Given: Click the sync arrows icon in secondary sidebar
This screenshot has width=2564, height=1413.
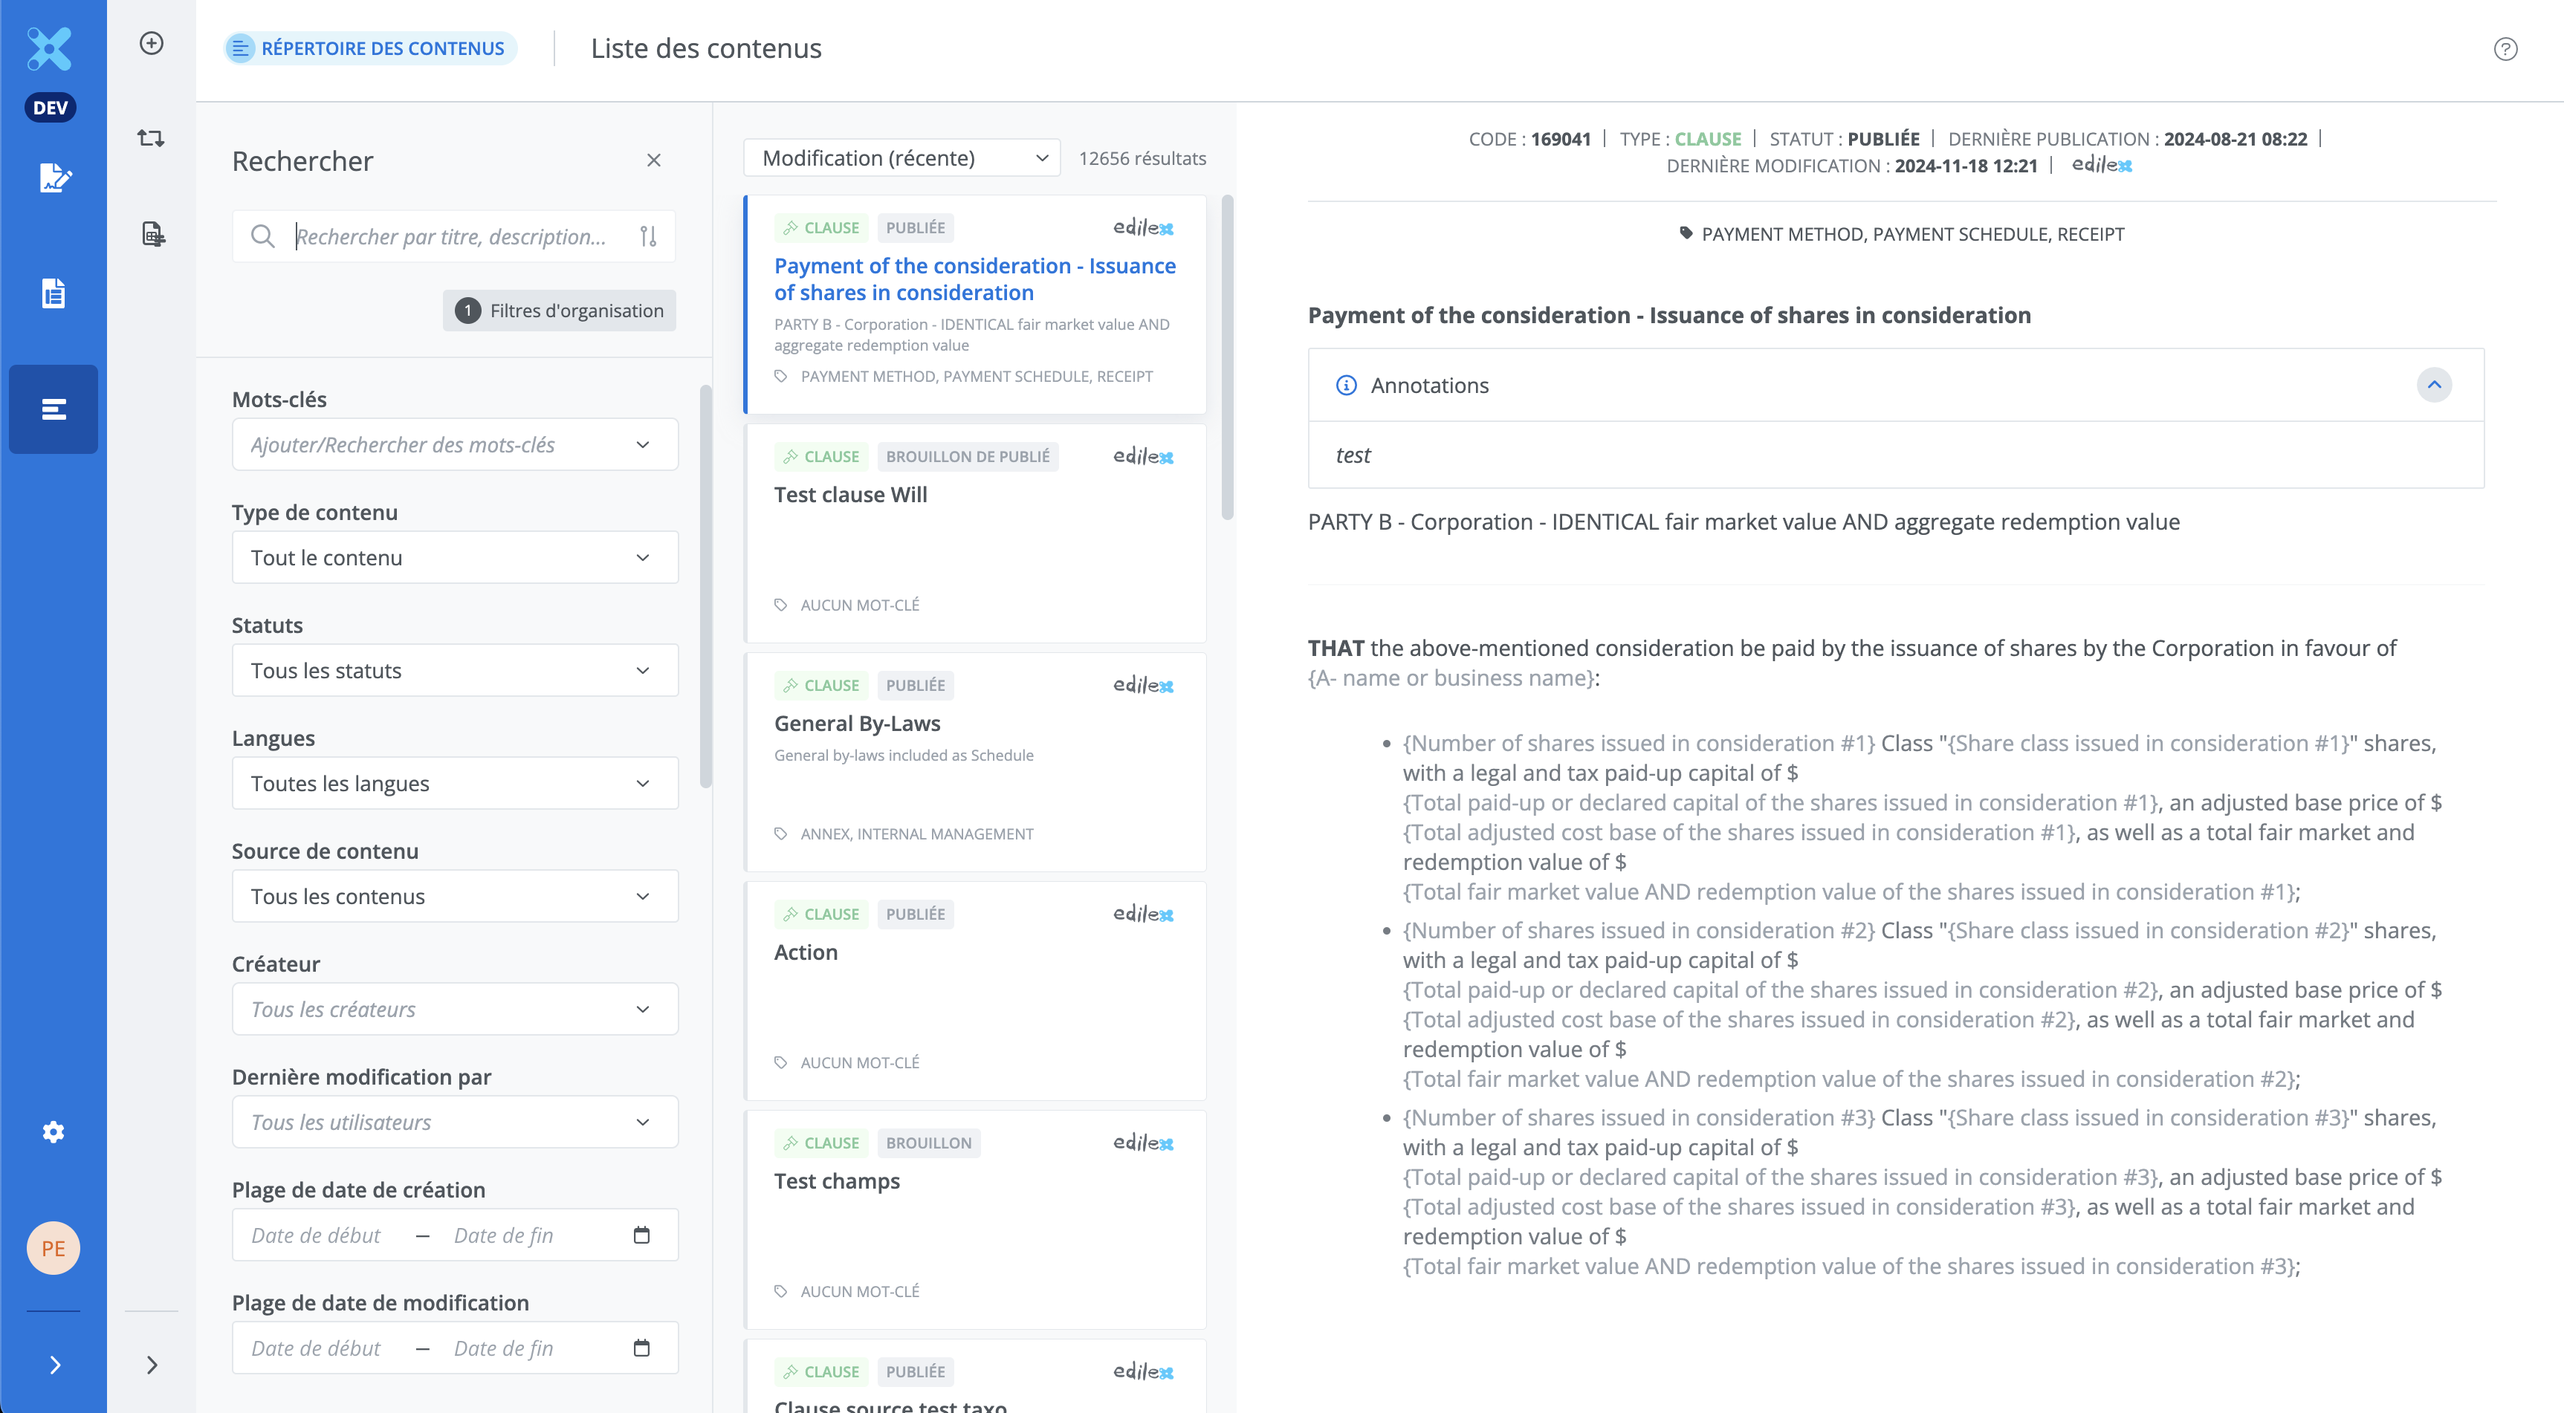Looking at the screenshot, I should coord(152,137).
